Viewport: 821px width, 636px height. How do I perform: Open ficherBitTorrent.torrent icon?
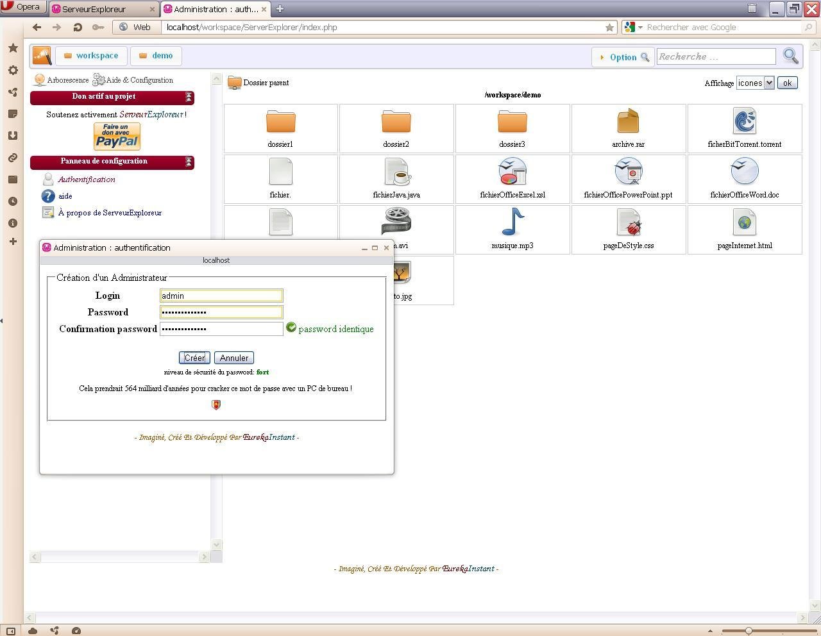[x=744, y=122]
